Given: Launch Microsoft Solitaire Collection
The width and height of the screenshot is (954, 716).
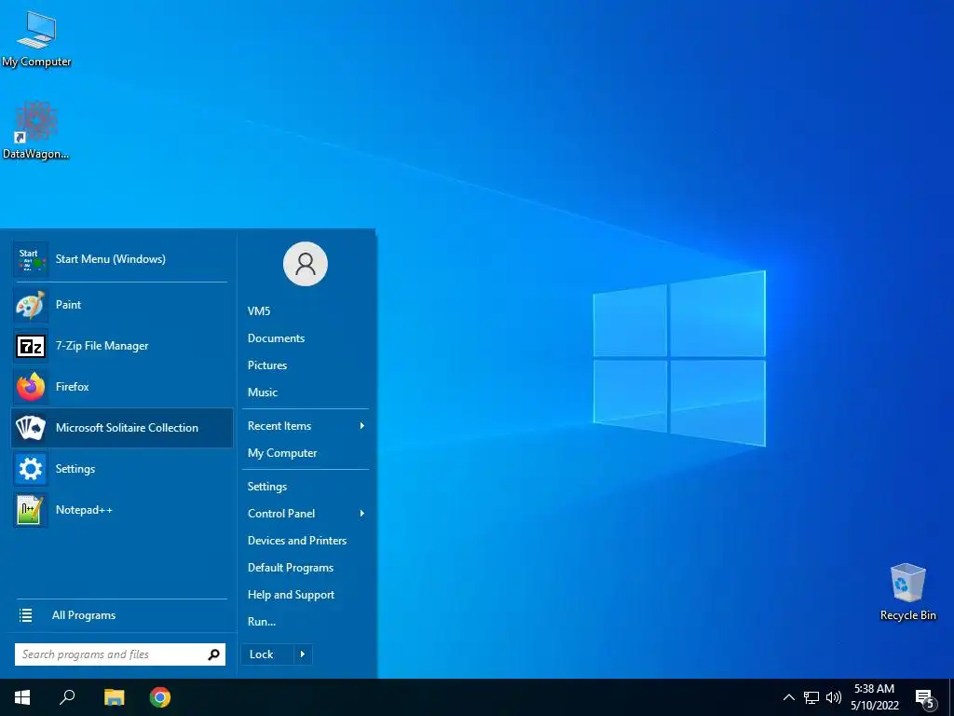Looking at the screenshot, I should tap(122, 427).
